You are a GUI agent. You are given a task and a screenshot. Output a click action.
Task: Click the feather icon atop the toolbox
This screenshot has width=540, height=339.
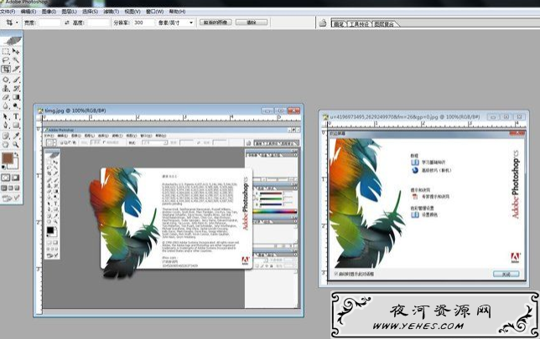(x=12, y=40)
